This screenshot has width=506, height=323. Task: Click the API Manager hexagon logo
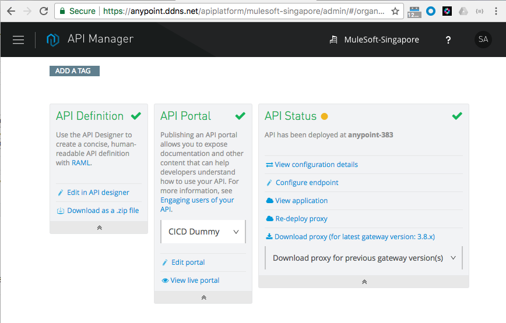[x=53, y=40]
